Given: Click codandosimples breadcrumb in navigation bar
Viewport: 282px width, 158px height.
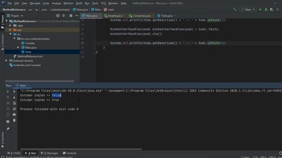Looking at the screenshot, I should (60, 10).
